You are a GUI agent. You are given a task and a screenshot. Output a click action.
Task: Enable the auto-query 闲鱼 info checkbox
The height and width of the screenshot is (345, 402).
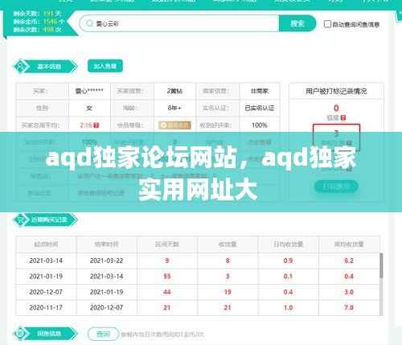(x=327, y=24)
